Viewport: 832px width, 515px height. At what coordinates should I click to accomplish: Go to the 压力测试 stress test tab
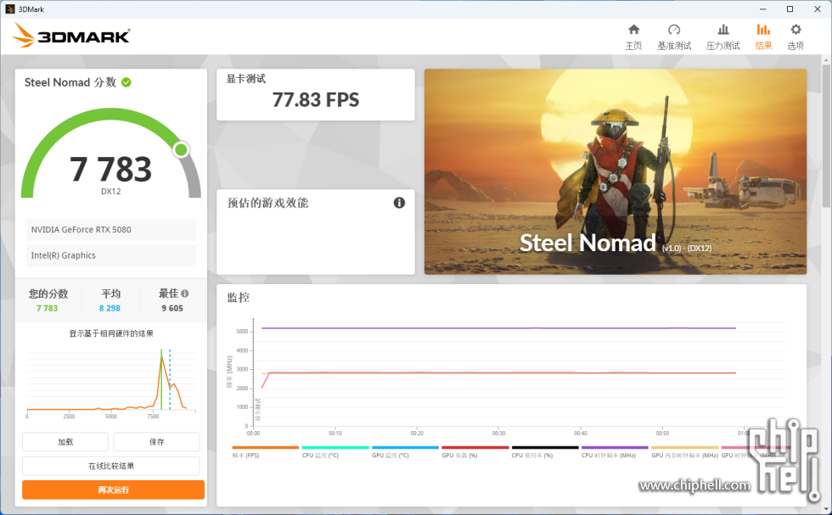pyautogui.click(x=722, y=36)
